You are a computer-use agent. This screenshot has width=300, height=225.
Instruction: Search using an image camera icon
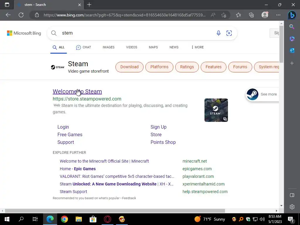(x=229, y=33)
